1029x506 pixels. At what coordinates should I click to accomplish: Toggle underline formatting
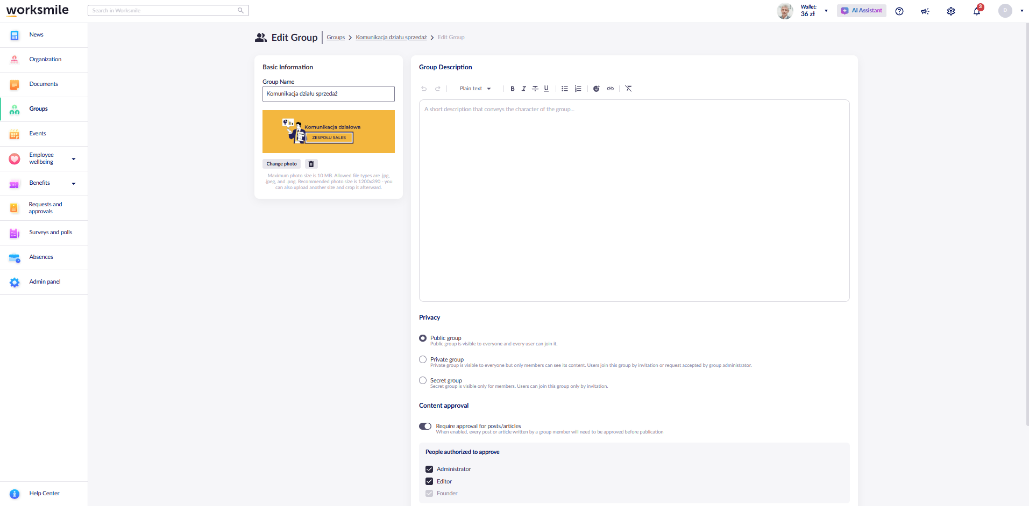pos(547,89)
